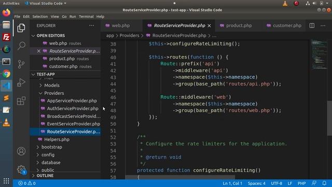Image resolution: width=332 pixels, height=187 pixels.
Task: Open the Search view in activity bar
Action: (21, 46)
